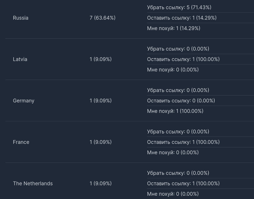Click France's 1 (9.09%) vote count
Screen dimensions: 254x199
[x=100, y=142]
